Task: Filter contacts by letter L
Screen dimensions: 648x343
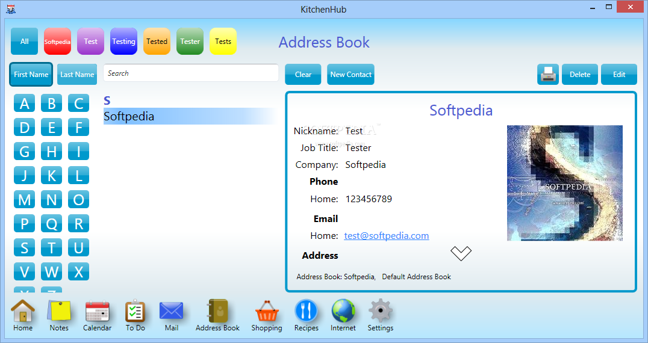Action: tap(78, 175)
